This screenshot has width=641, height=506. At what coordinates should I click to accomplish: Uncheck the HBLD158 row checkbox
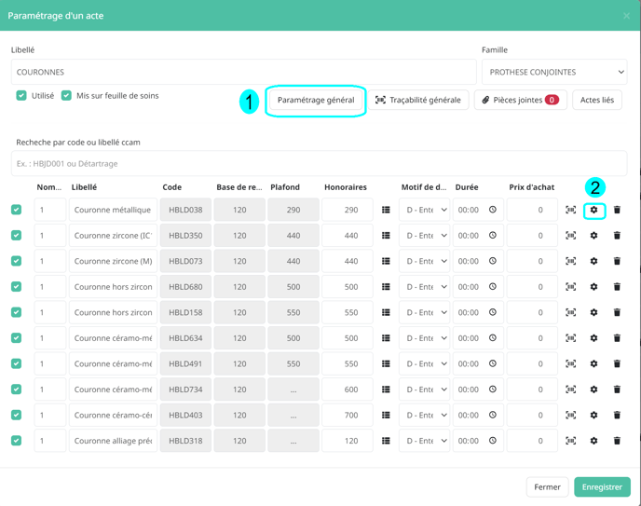point(17,312)
